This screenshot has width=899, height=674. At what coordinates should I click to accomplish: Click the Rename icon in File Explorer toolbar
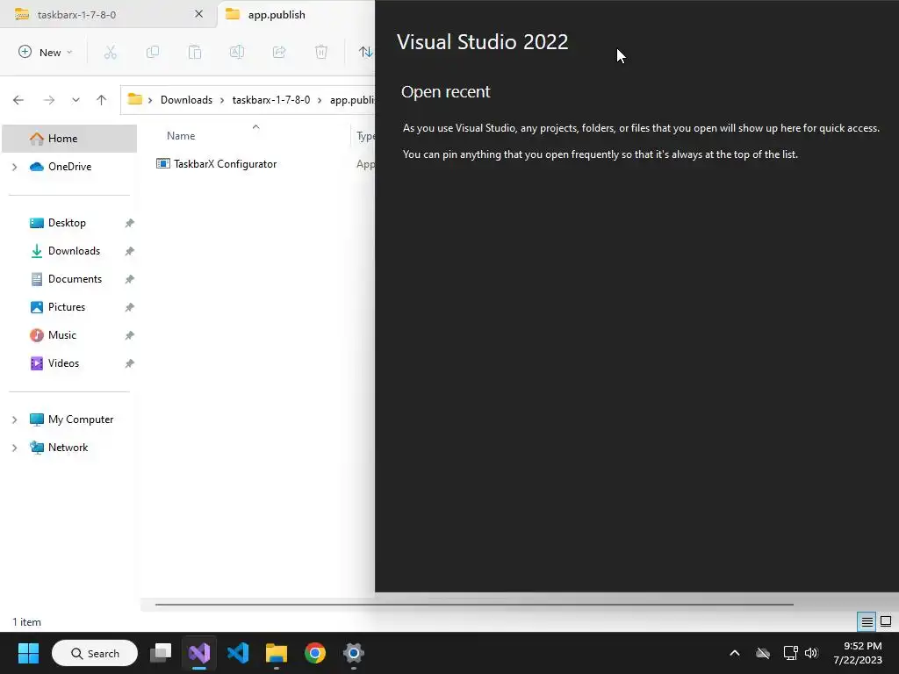pyautogui.click(x=237, y=52)
